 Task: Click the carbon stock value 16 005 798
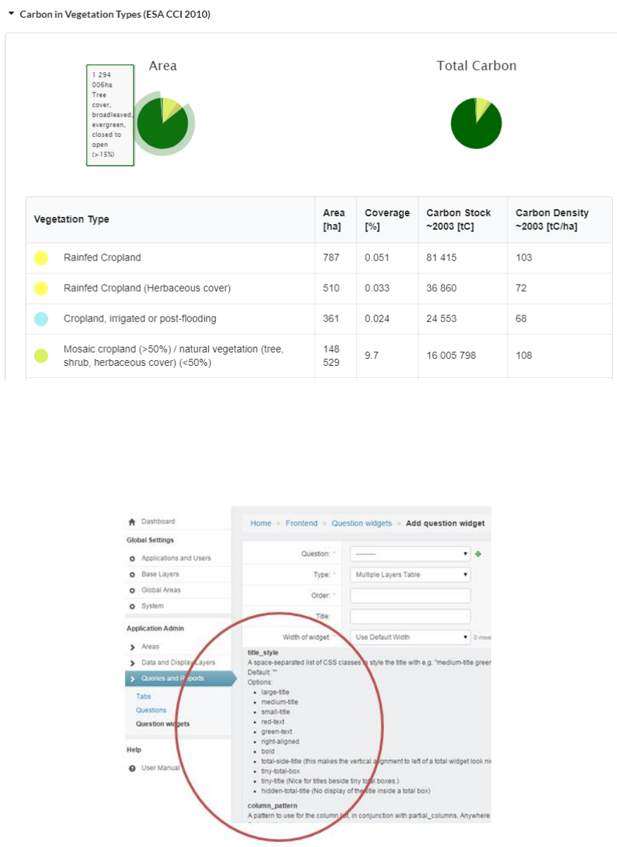[x=451, y=355]
